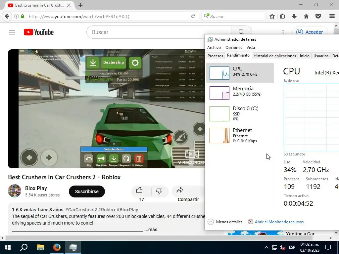This screenshot has height=254, width=339.
Task: Sign in using the Acceder button
Action: (310, 32)
